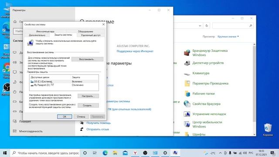The image size is (279, 157).
Task: Switch to the Оборудование tab
Action: tap(85, 31)
